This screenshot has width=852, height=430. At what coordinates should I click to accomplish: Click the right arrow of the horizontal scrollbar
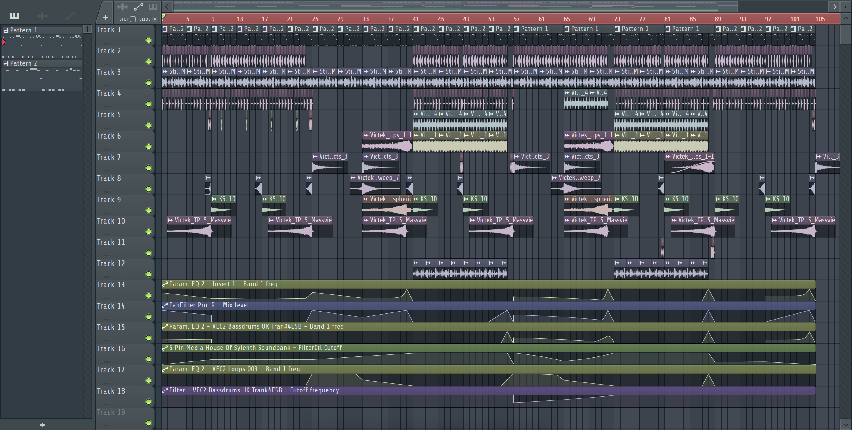835,6
